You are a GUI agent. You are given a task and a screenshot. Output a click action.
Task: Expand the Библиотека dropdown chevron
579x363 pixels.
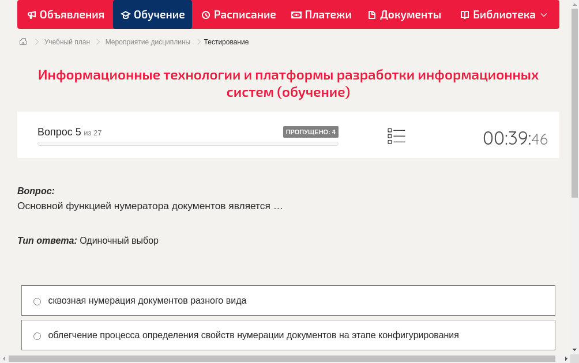point(542,15)
